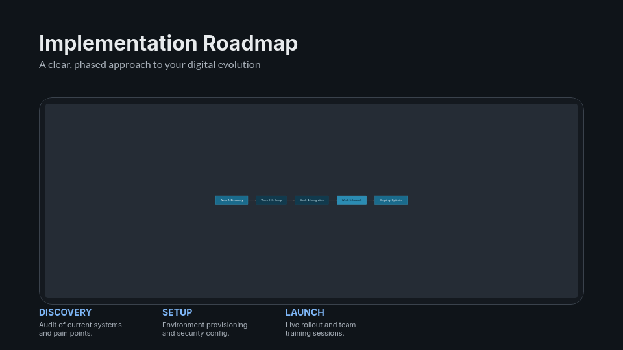Click the LAUNCH heading
Viewport: 623px width, 350px height.
[x=304, y=312]
